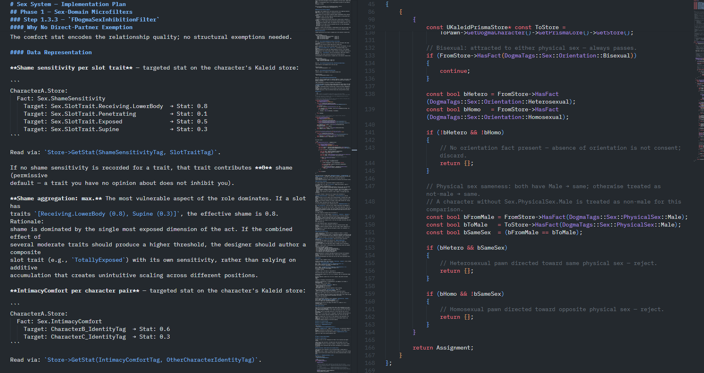Click line number 159 in the gutter
704x373 pixels.
click(x=370, y=294)
